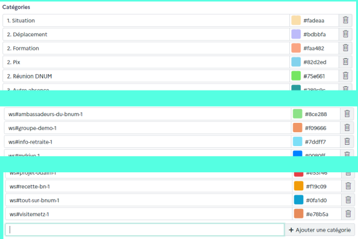The image size is (358, 239).
Task: Open color swatch for '2. Déplacement'
Action: point(296,34)
